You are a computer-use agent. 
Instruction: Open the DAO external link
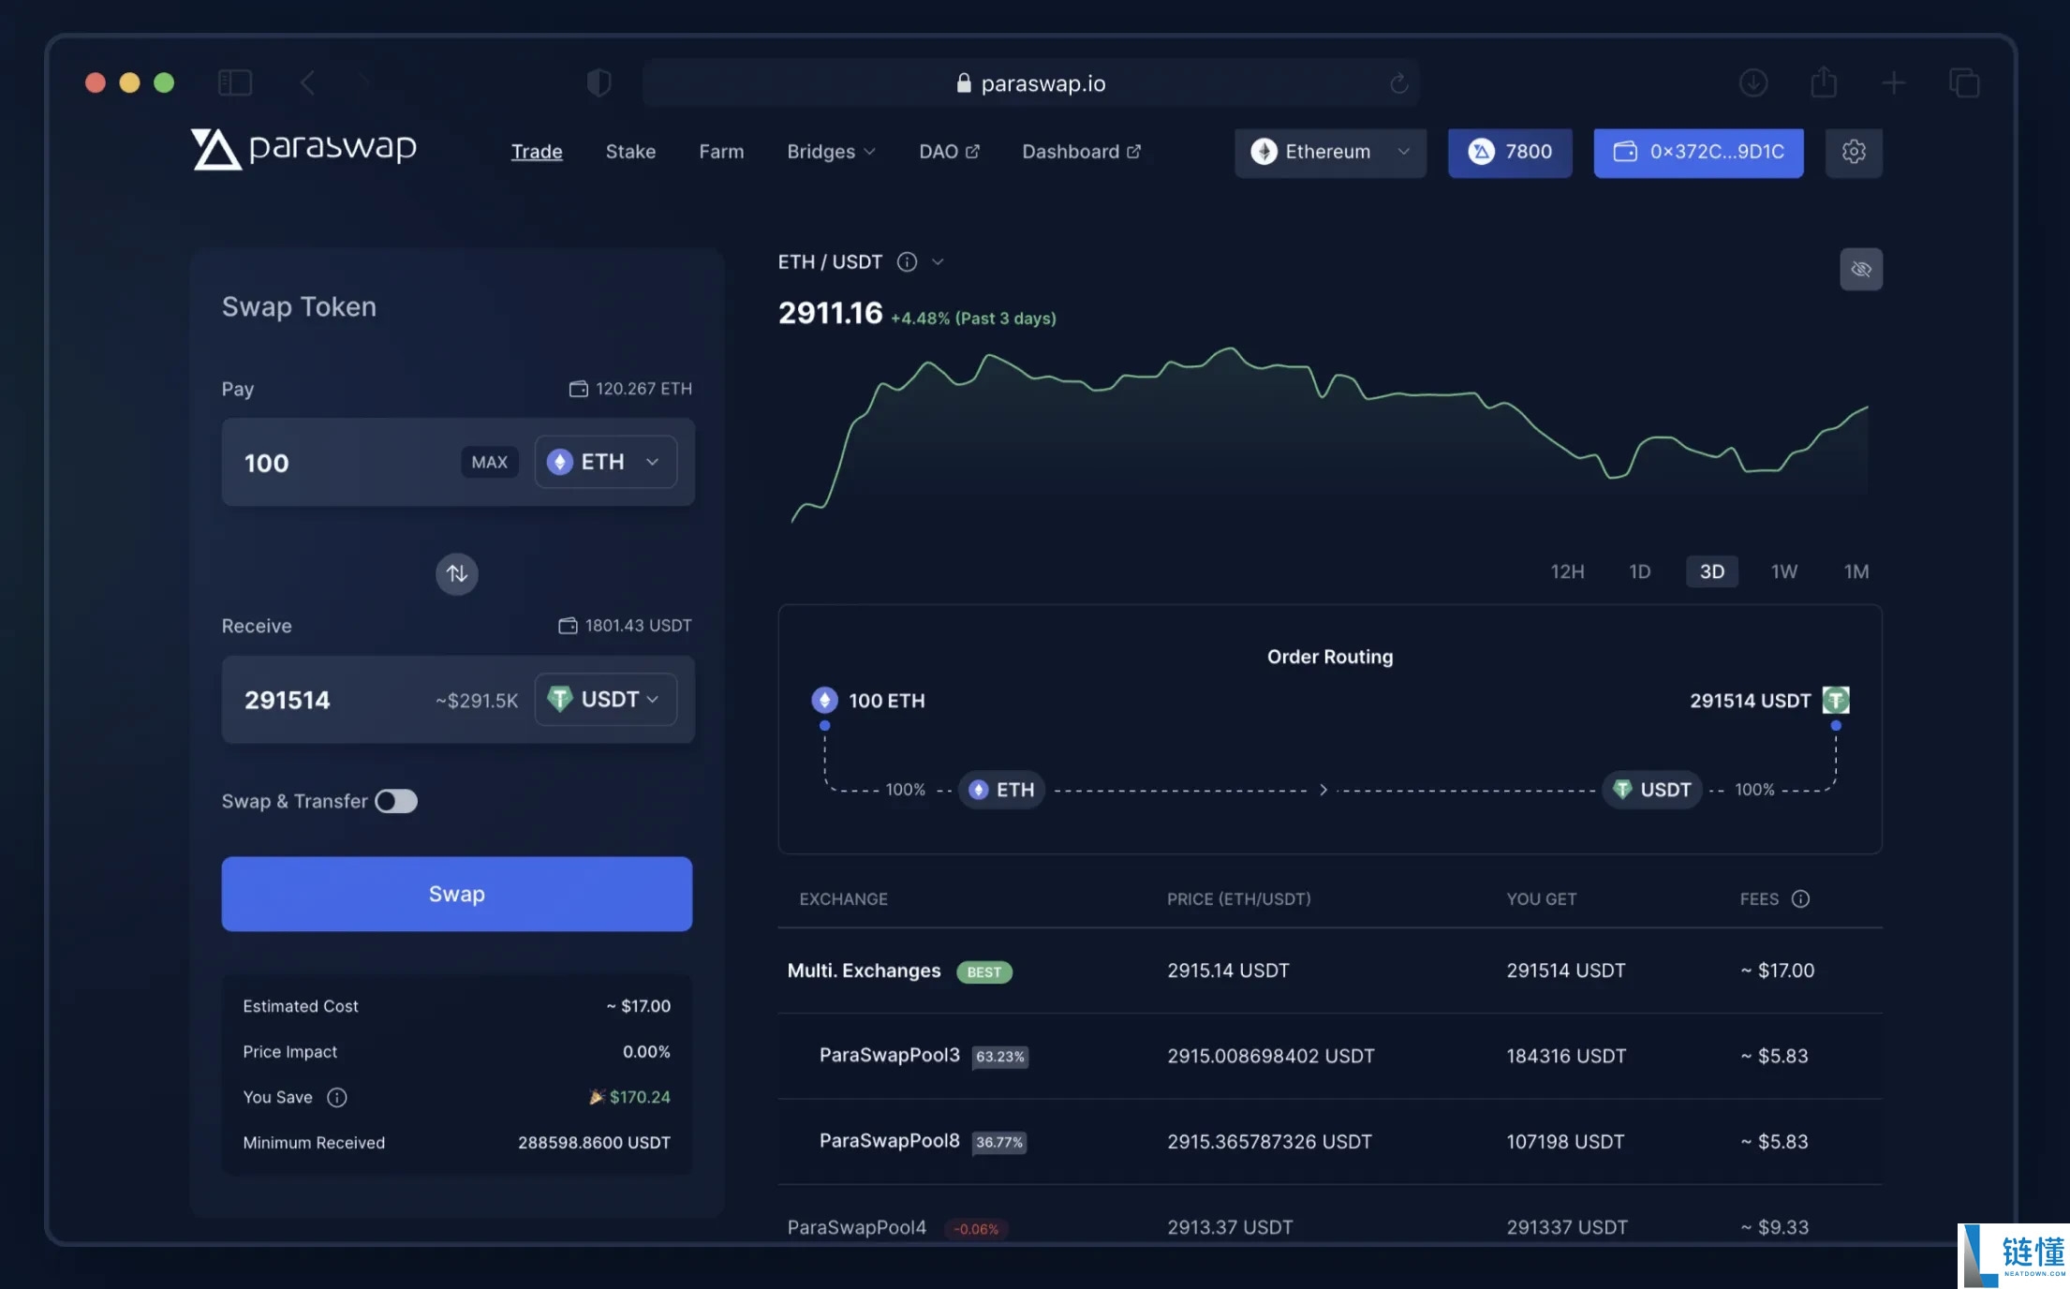coord(949,152)
